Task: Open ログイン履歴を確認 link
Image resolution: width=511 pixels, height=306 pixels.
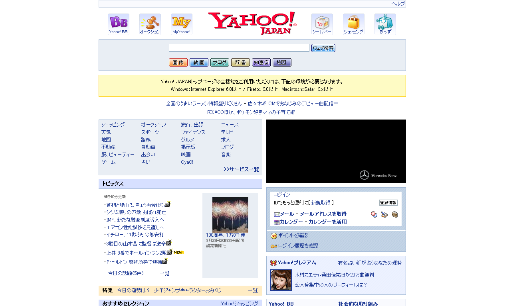Action: 298,246
